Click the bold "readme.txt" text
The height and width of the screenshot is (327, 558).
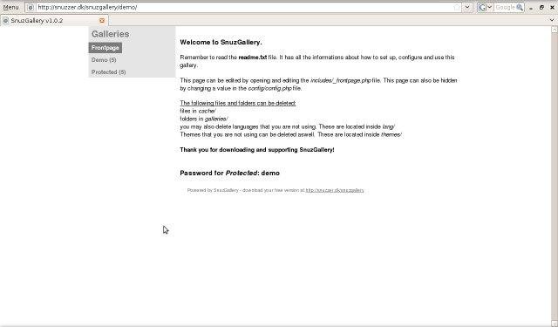[x=253, y=58]
